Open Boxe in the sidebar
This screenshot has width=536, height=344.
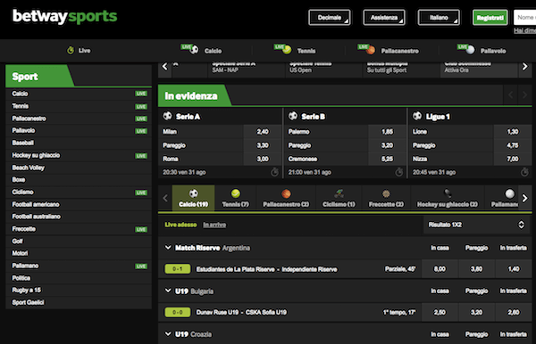click(79, 180)
